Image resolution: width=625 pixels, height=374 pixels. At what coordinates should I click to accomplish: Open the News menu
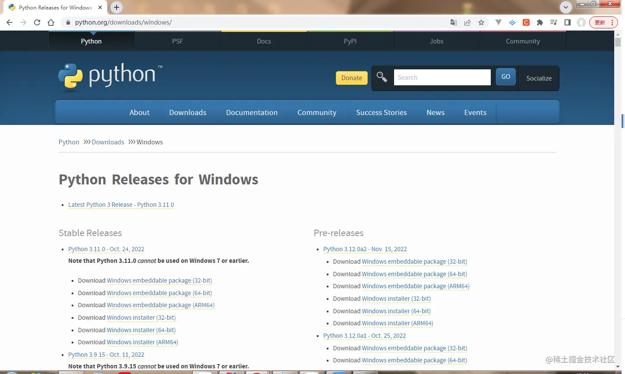coord(436,112)
